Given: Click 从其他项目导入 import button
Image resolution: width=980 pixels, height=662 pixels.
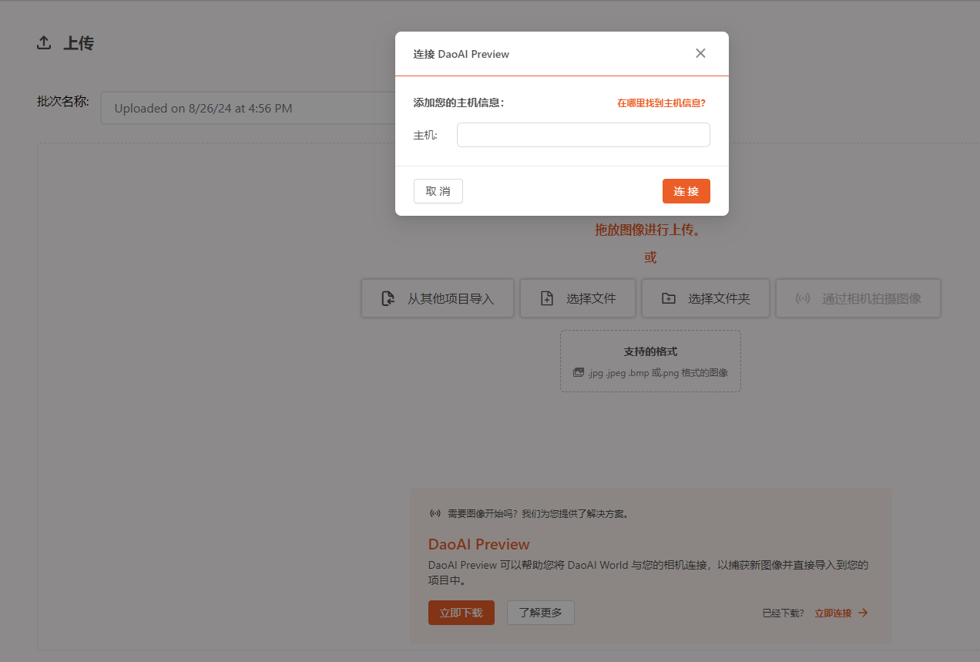Looking at the screenshot, I should click(438, 298).
